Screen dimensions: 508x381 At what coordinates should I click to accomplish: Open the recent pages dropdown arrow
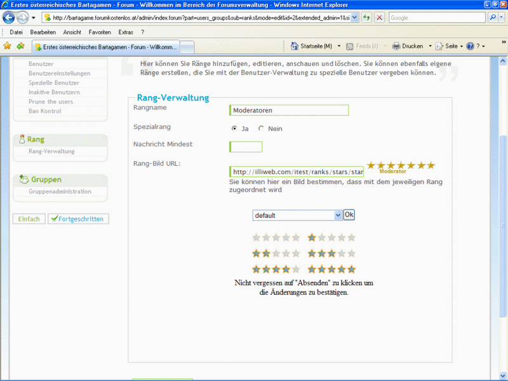[x=34, y=18]
